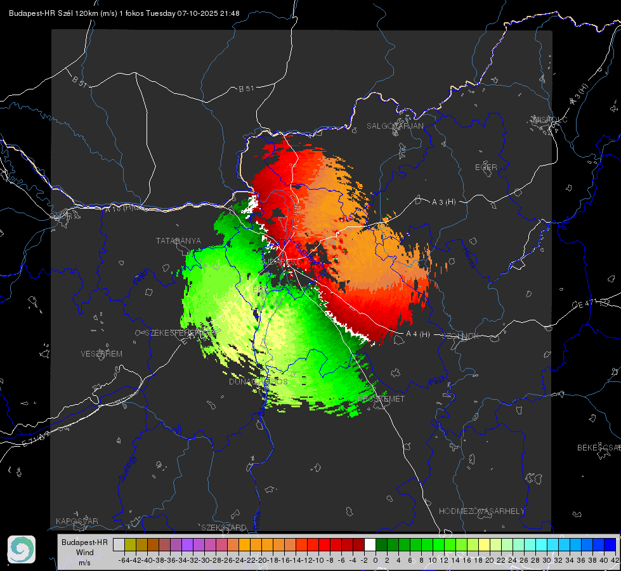Click the yellow swatch between 18 and 20
The image size is (621, 571).
(484, 545)
